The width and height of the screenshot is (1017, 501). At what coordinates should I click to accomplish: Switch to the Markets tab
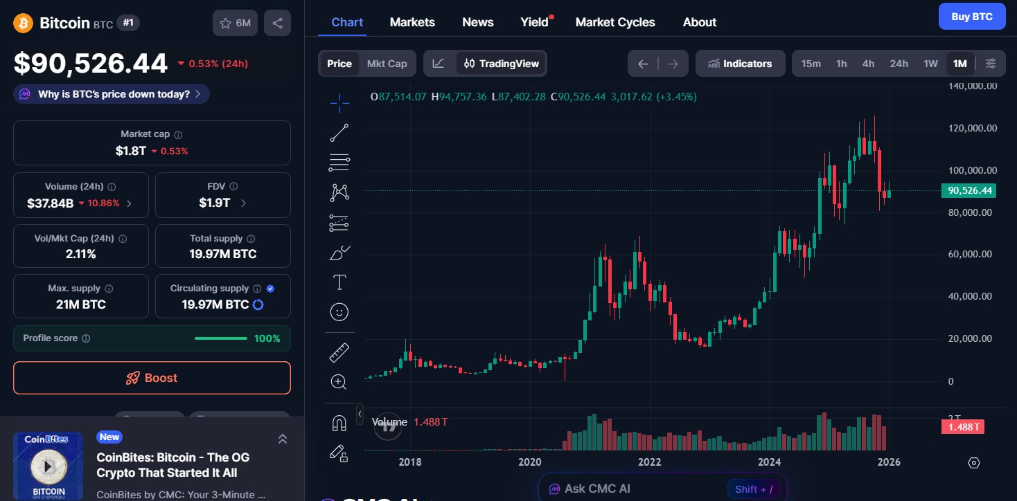coord(412,21)
